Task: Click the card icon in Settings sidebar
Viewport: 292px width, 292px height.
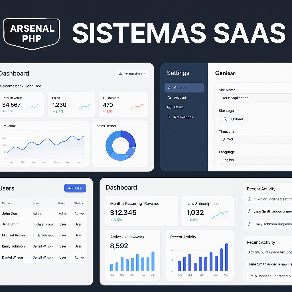Action: pyautogui.click(x=169, y=107)
